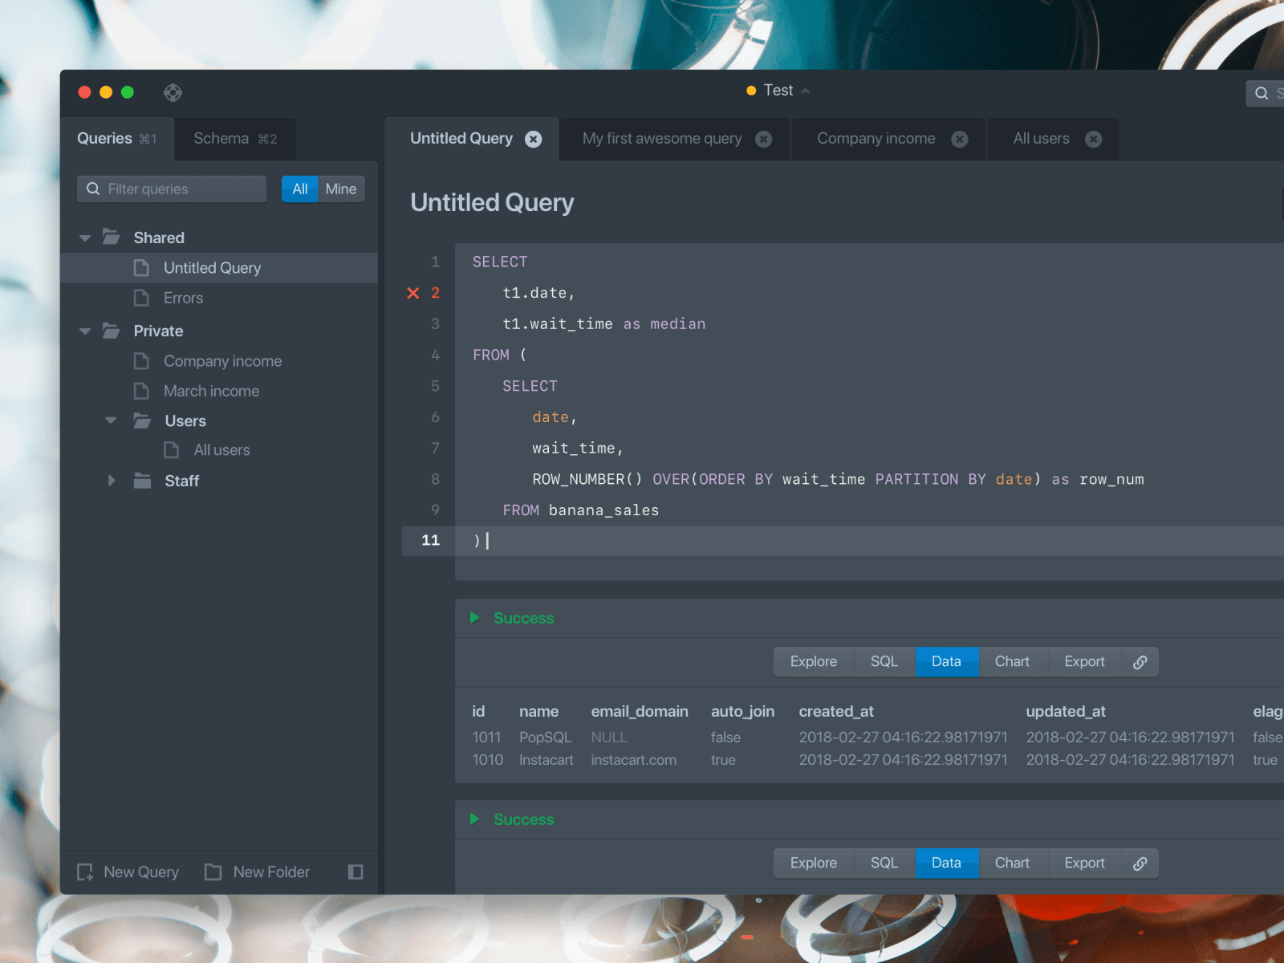1284x963 pixels.
Task: Open March income query in sidebar
Action: tap(211, 392)
